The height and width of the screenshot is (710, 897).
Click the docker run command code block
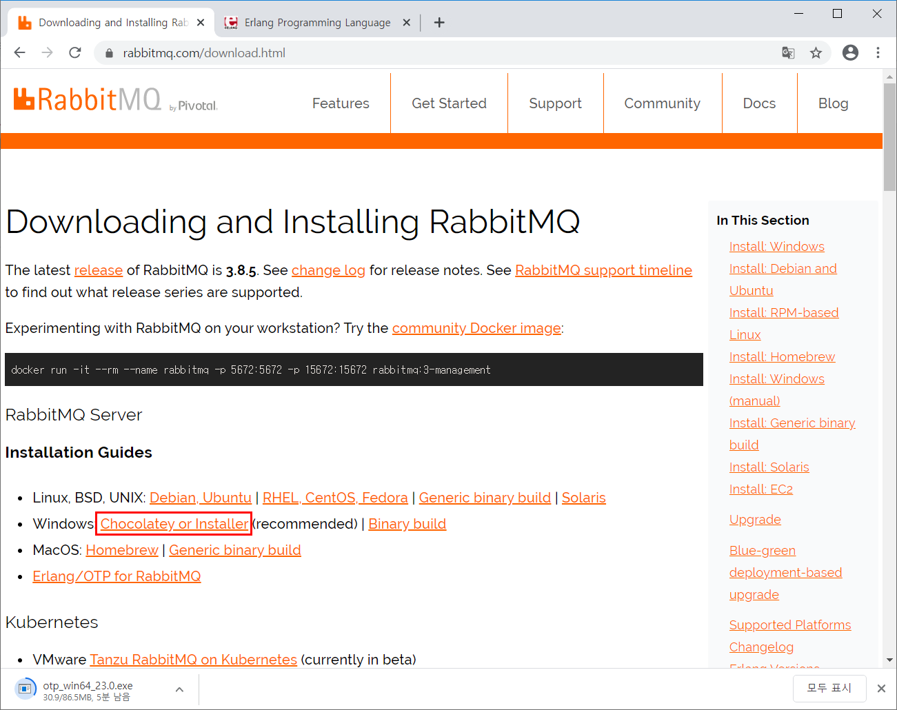point(354,369)
